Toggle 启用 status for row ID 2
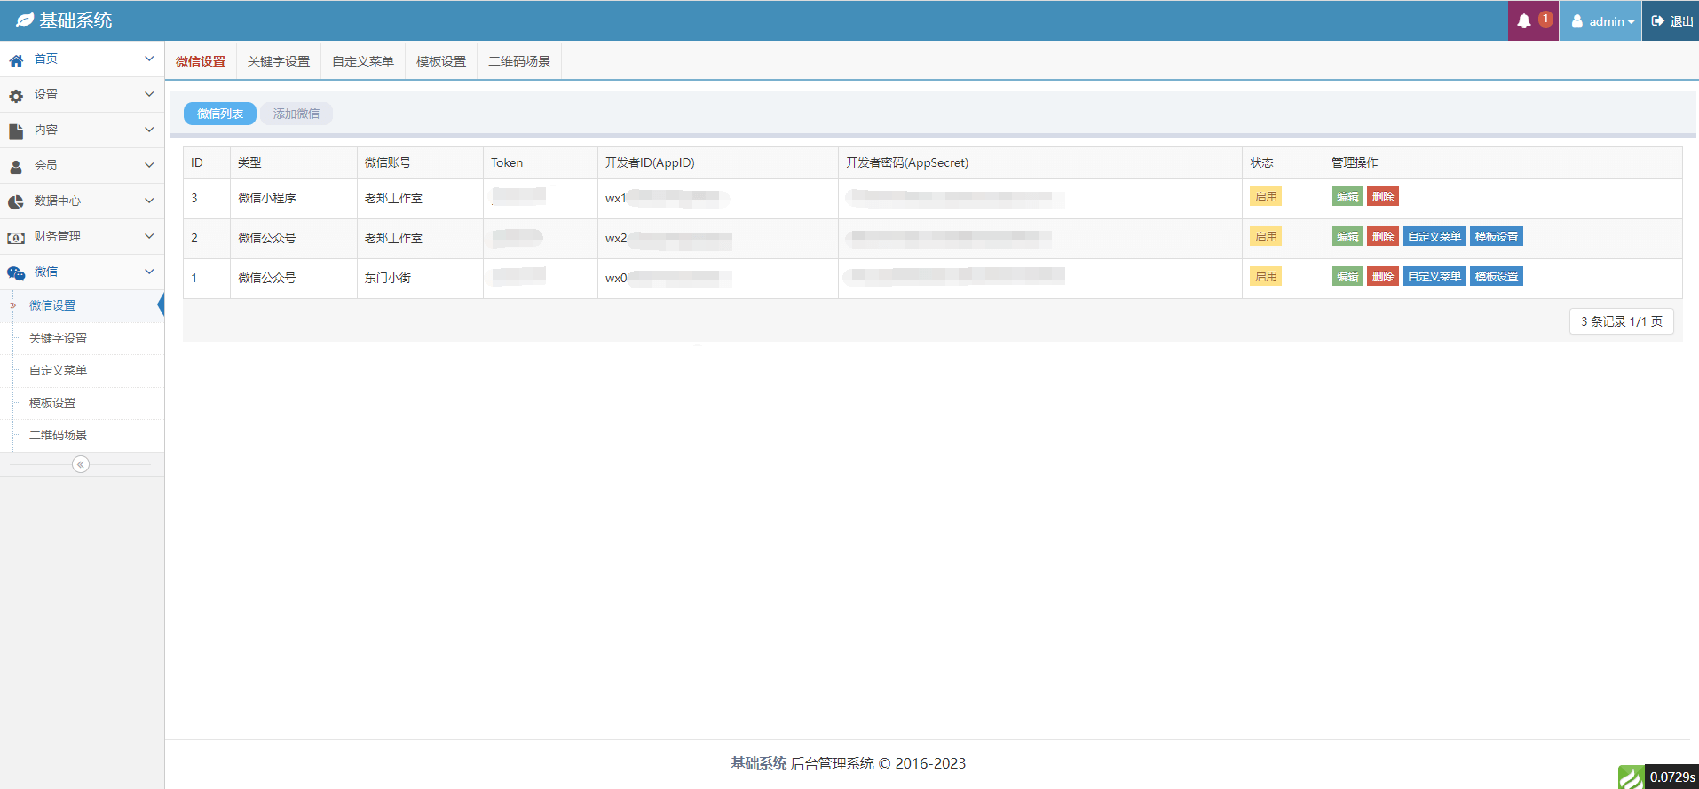1699x789 pixels. 1266,237
